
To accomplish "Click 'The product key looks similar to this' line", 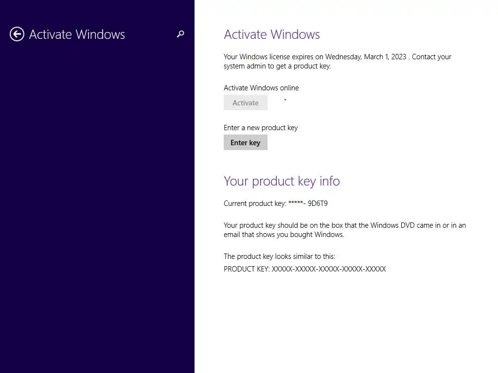I will [279, 256].
